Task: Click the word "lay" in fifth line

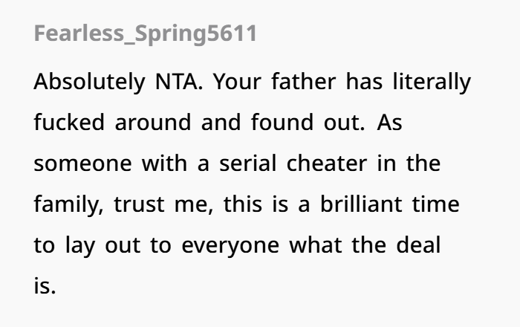Action: pos(80,246)
